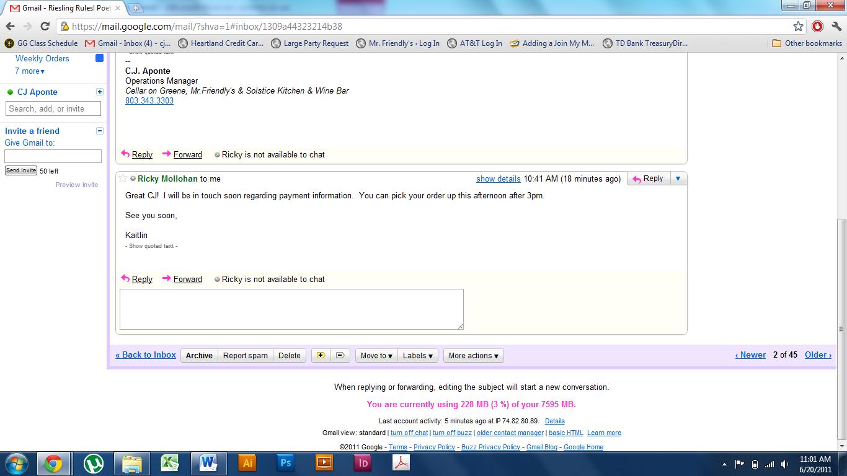The width and height of the screenshot is (847, 476).
Task: Click the browser reload icon
Action: [45, 26]
